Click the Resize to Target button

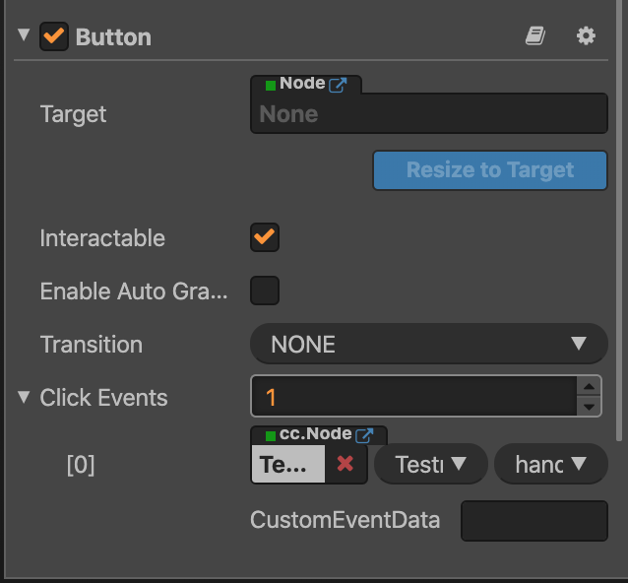[x=489, y=170]
